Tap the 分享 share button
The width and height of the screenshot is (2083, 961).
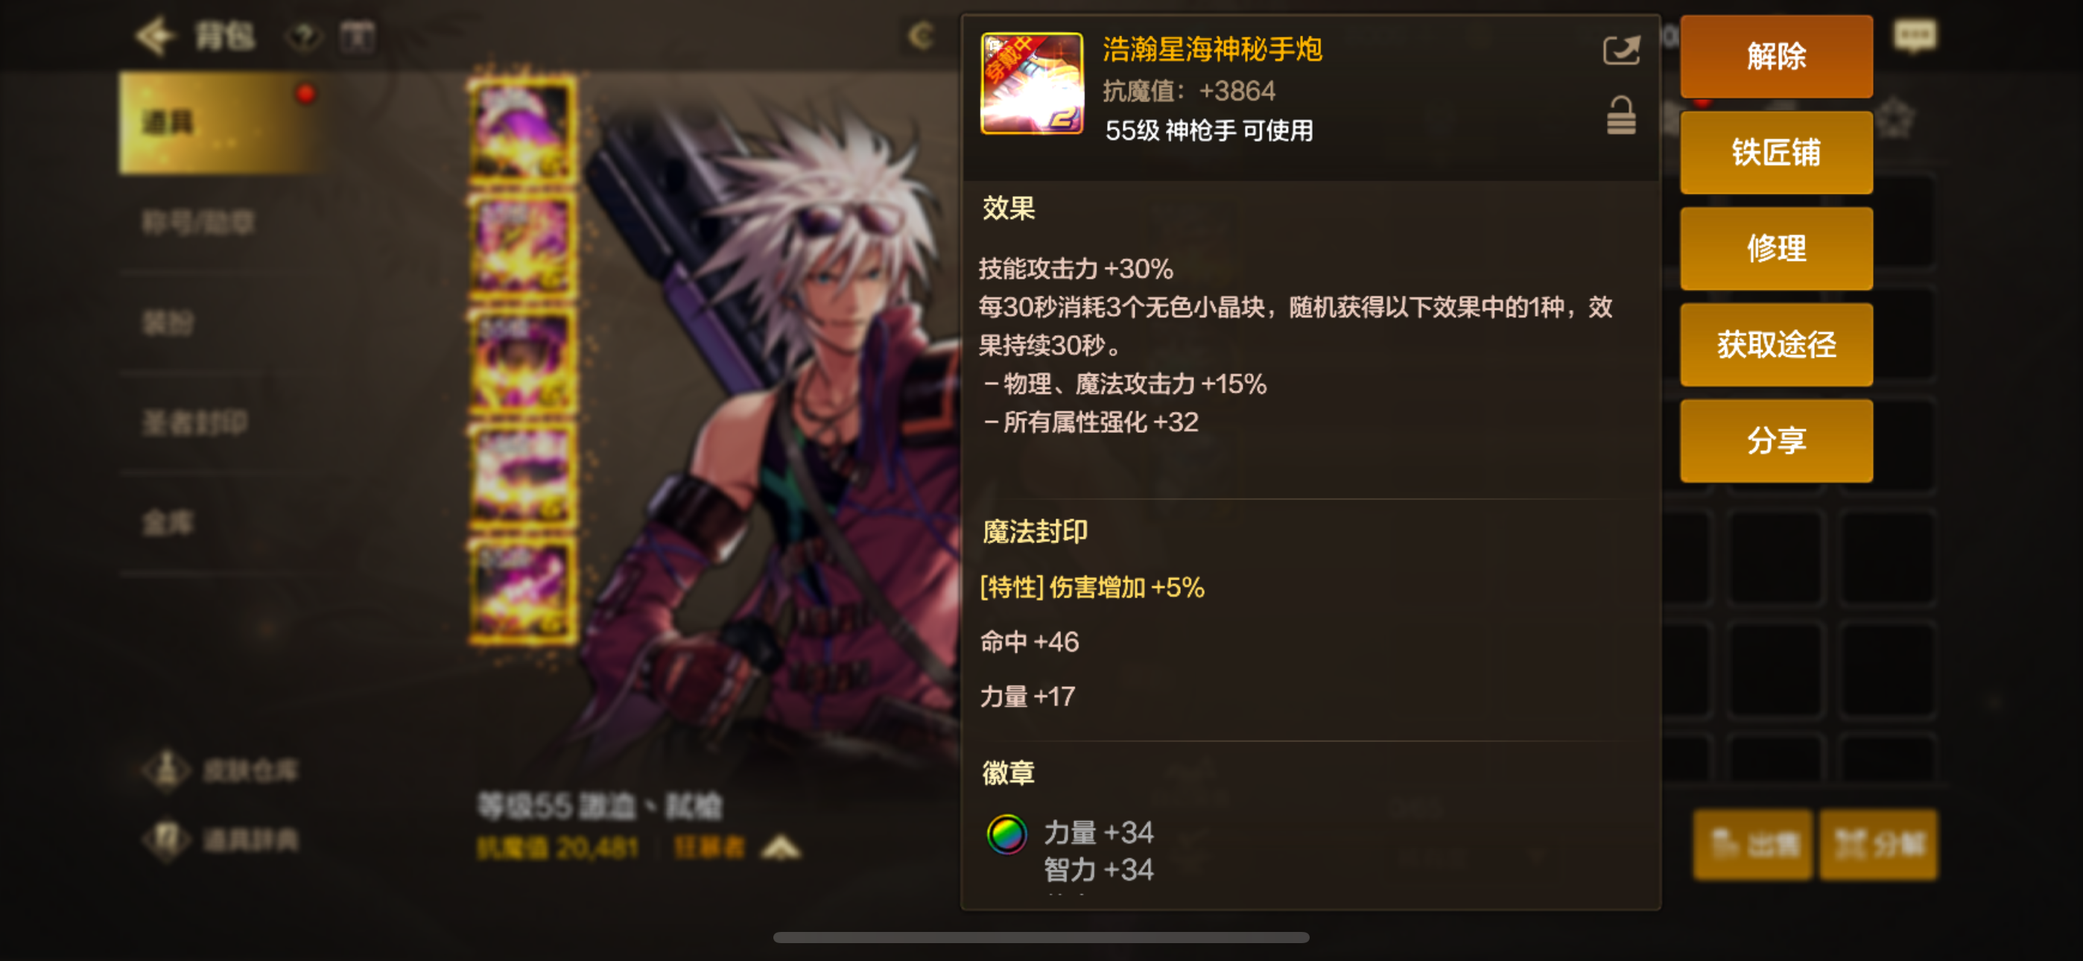pyautogui.click(x=1776, y=441)
